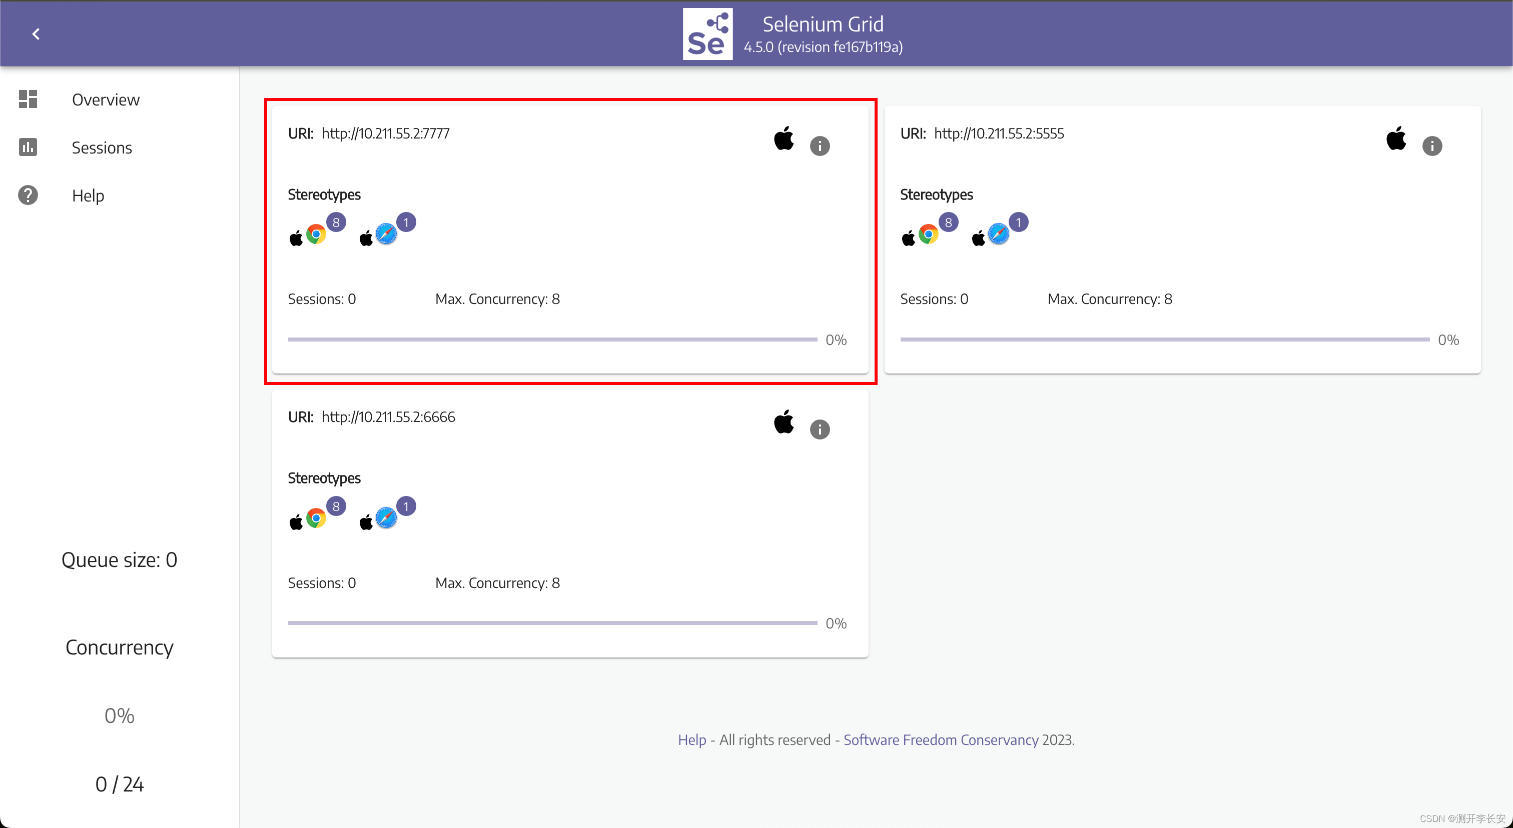Screen dimensions: 1513x828
Task: Click the Selenium Grid title
Action: pyautogui.click(x=823, y=24)
